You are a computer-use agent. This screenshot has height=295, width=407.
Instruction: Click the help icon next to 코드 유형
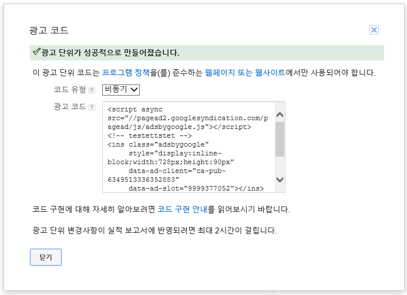[x=92, y=90]
